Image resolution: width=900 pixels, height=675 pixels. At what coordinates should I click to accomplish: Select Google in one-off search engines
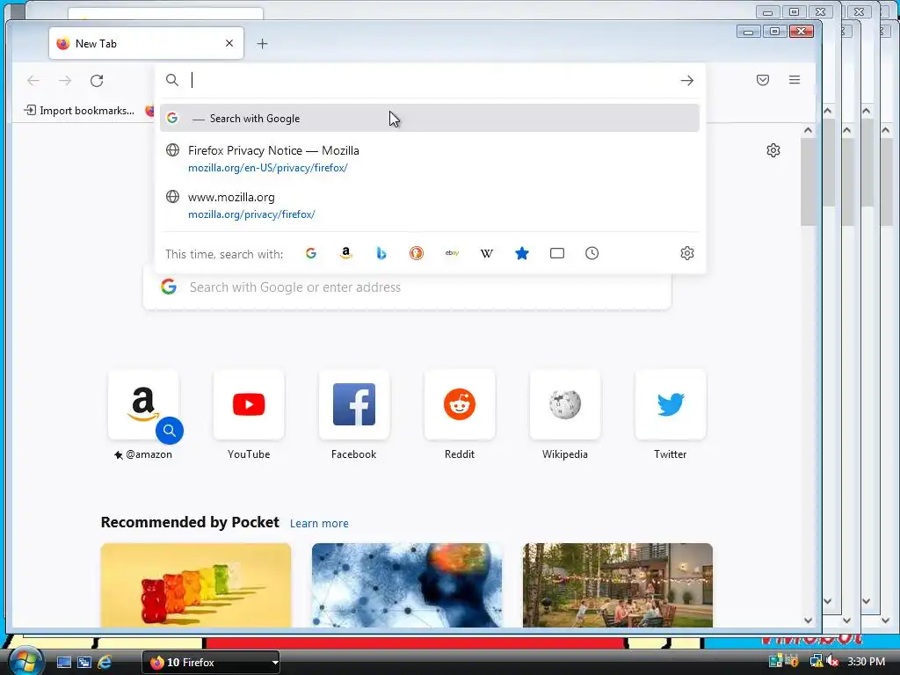310,253
